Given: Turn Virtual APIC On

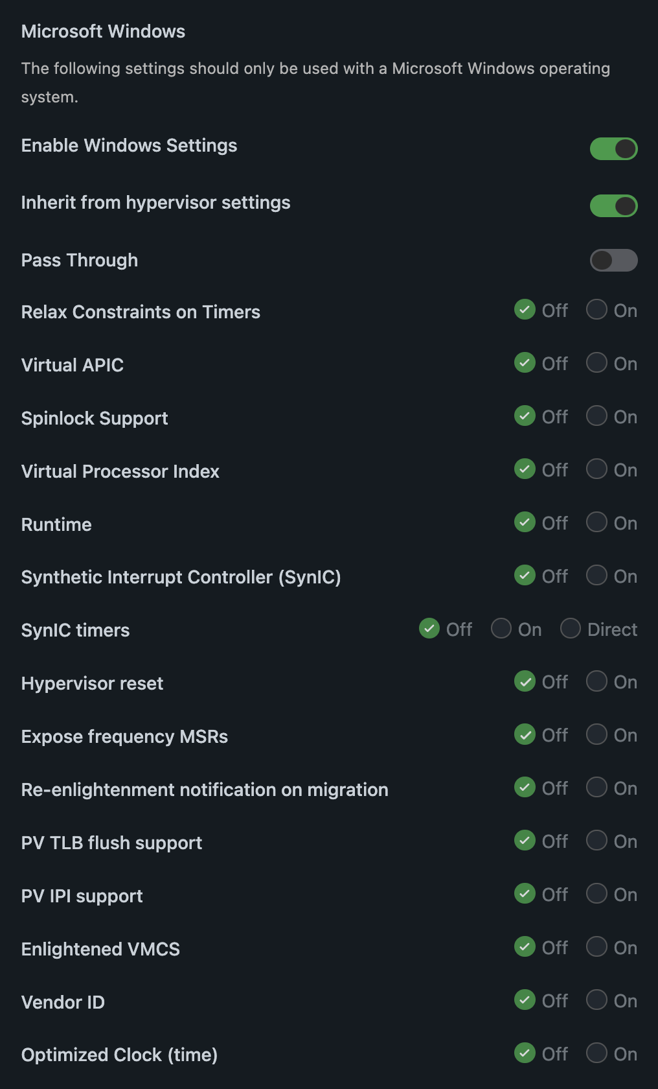Looking at the screenshot, I should click(x=596, y=363).
